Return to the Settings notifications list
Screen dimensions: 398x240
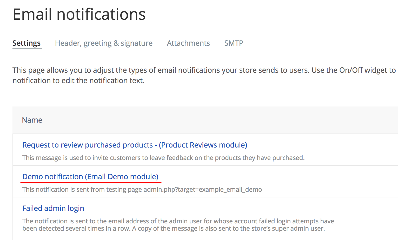pyautogui.click(x=26, y=43)
